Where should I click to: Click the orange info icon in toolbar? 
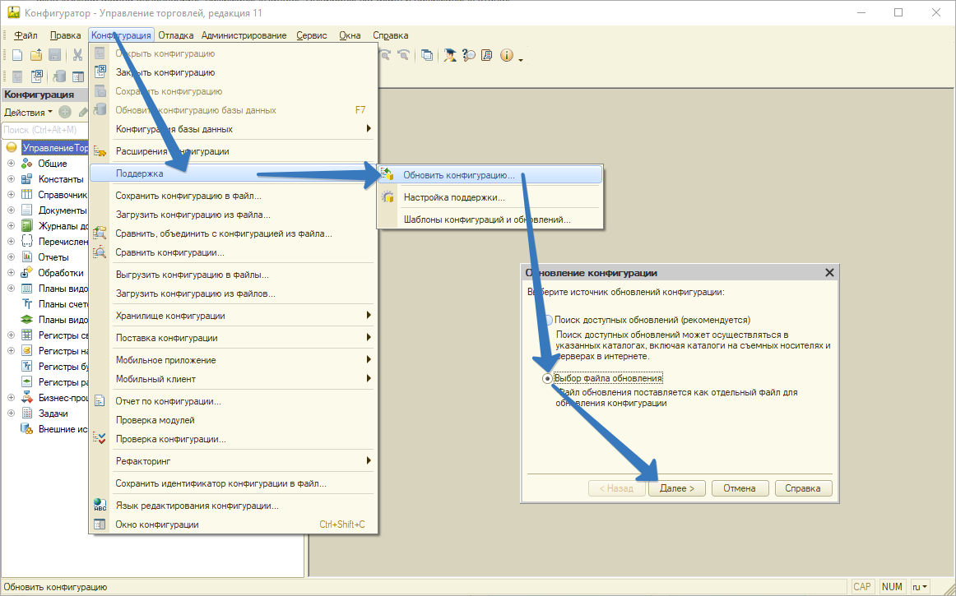point(506,55)
